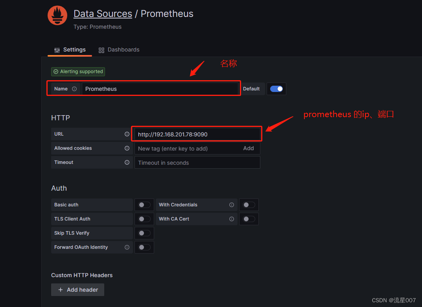Click the With Credentials info icon
The height and width of the screenshot is (307, 422).
click(x=231, y=205)
